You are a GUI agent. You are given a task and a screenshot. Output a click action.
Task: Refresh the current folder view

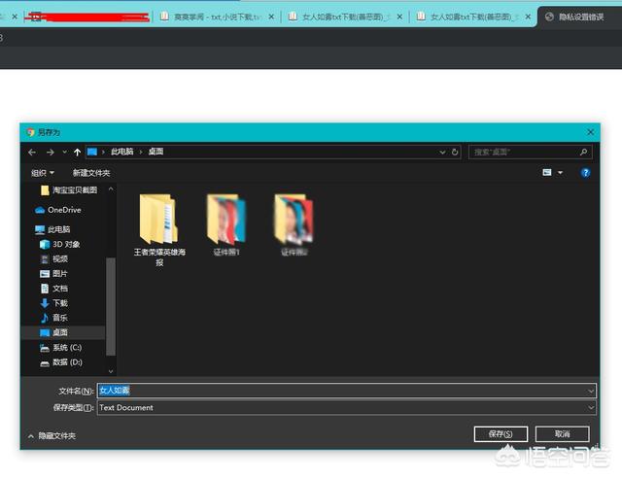[x=455, y=153]
